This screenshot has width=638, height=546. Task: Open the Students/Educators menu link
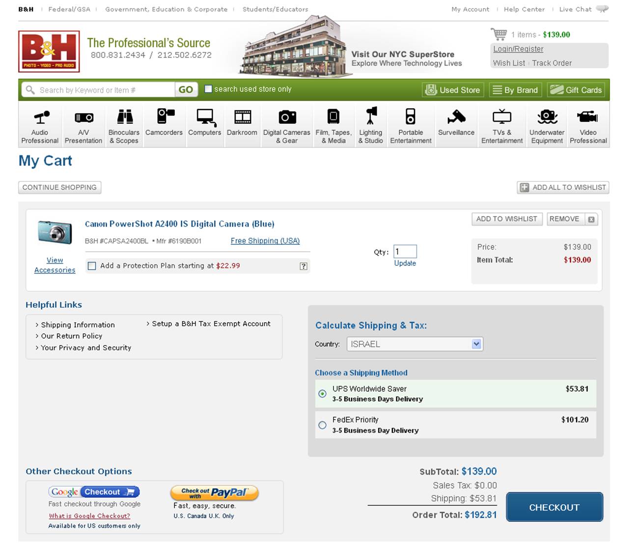click(x=276, y=9)
